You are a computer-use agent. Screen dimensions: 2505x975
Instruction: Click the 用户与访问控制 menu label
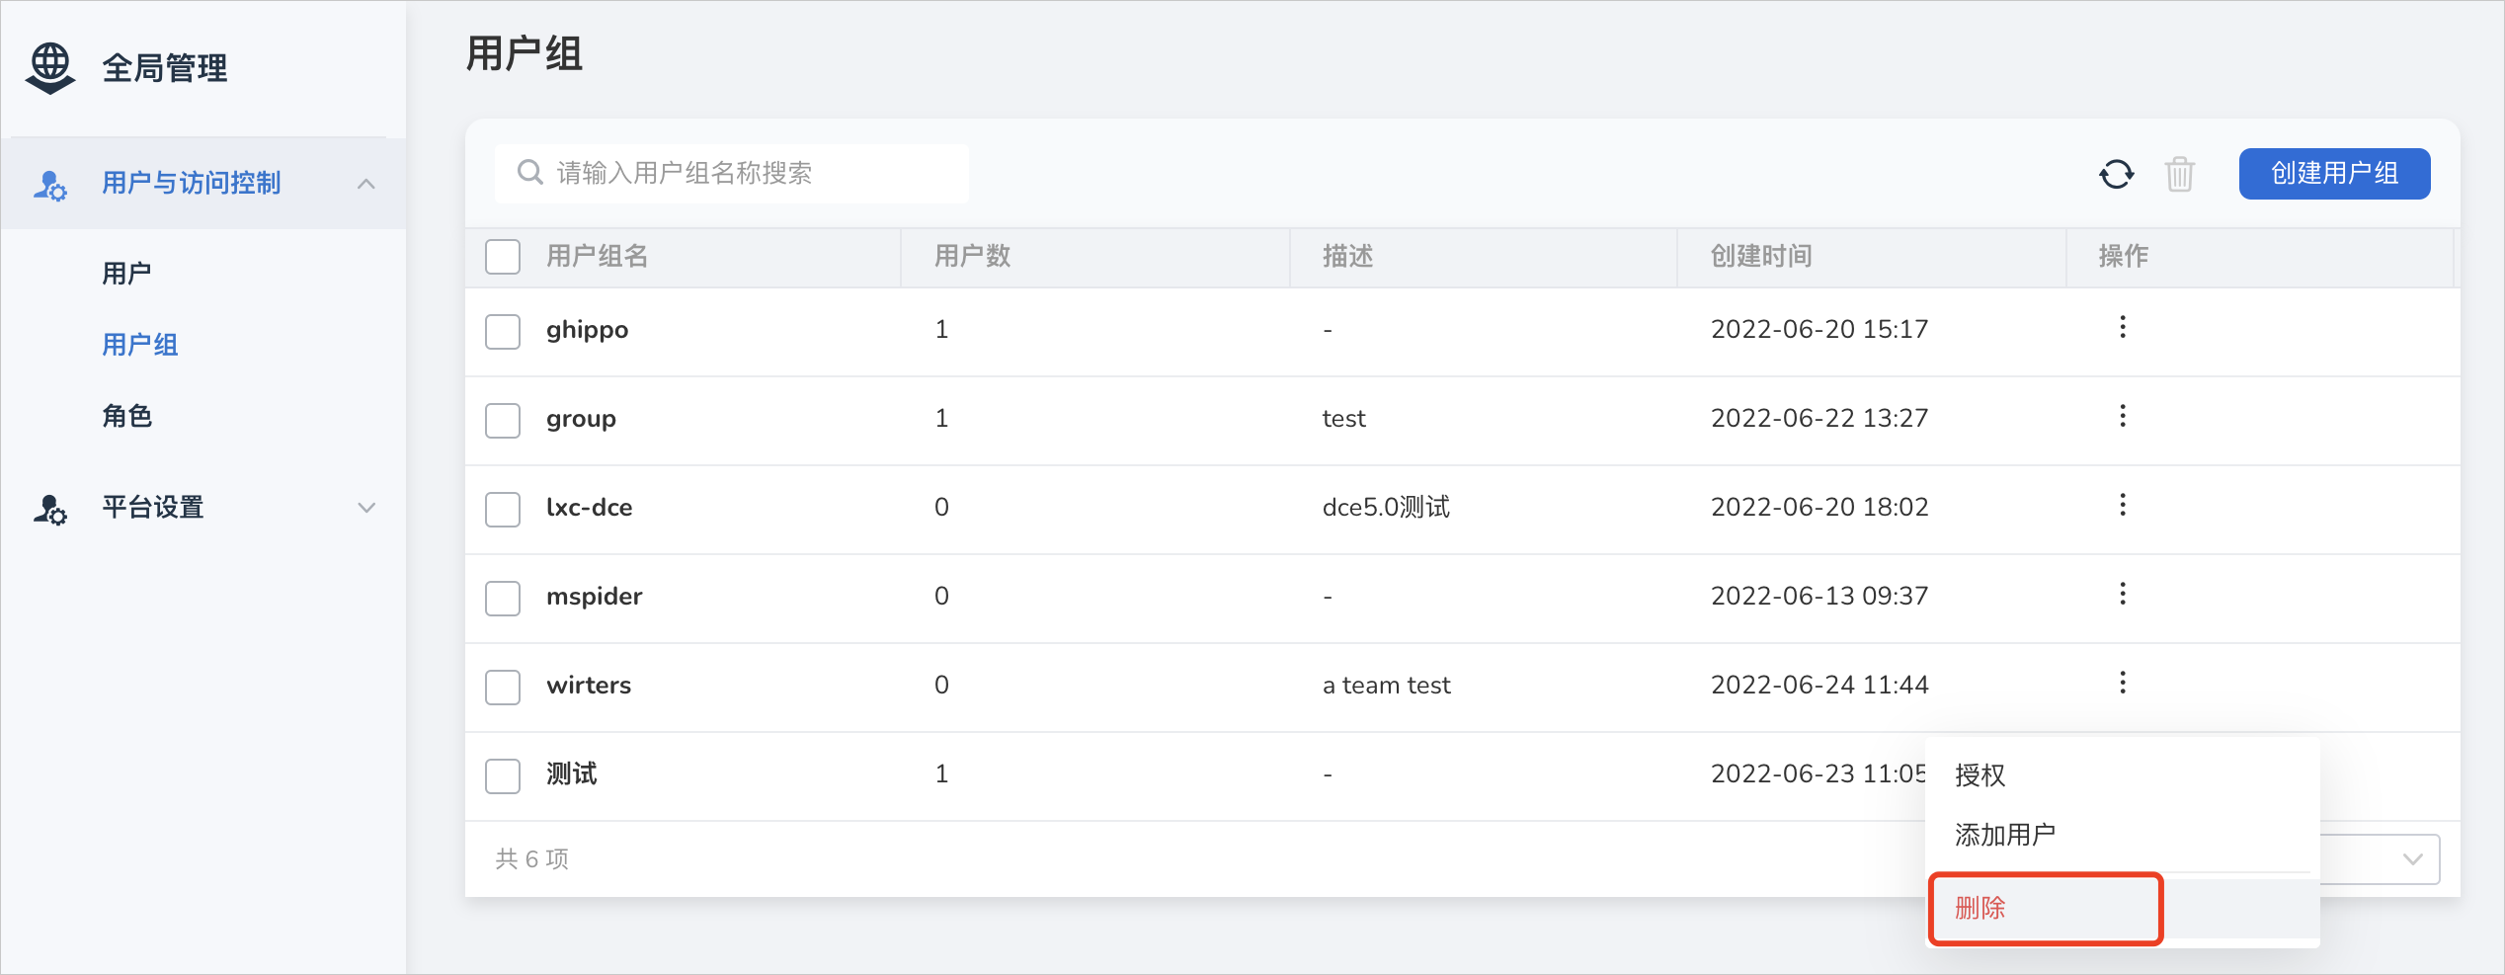pyautogui.click(x=192, y=184)
